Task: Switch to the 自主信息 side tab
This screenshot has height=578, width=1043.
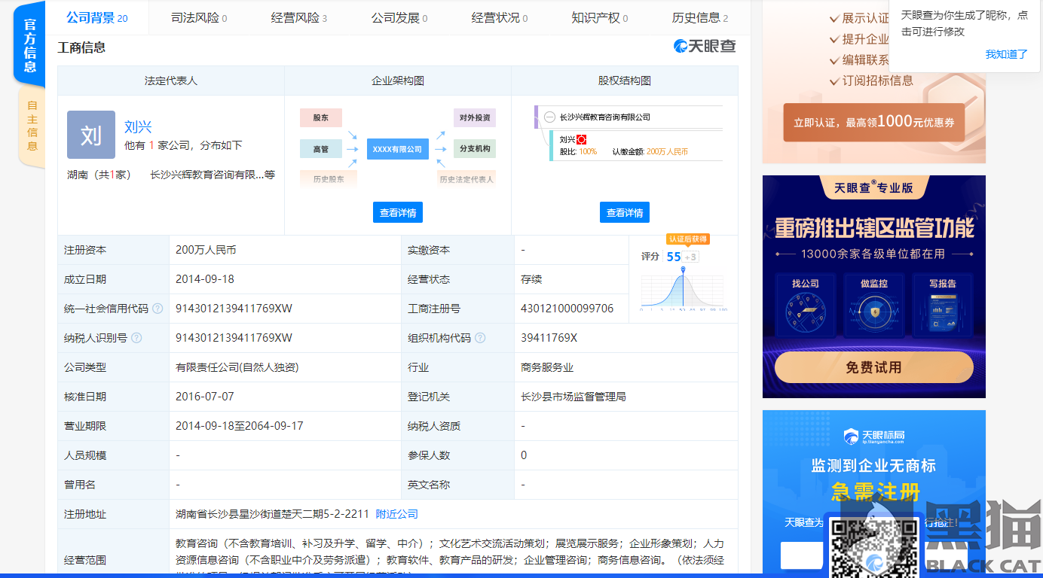Action: (32, 126)
